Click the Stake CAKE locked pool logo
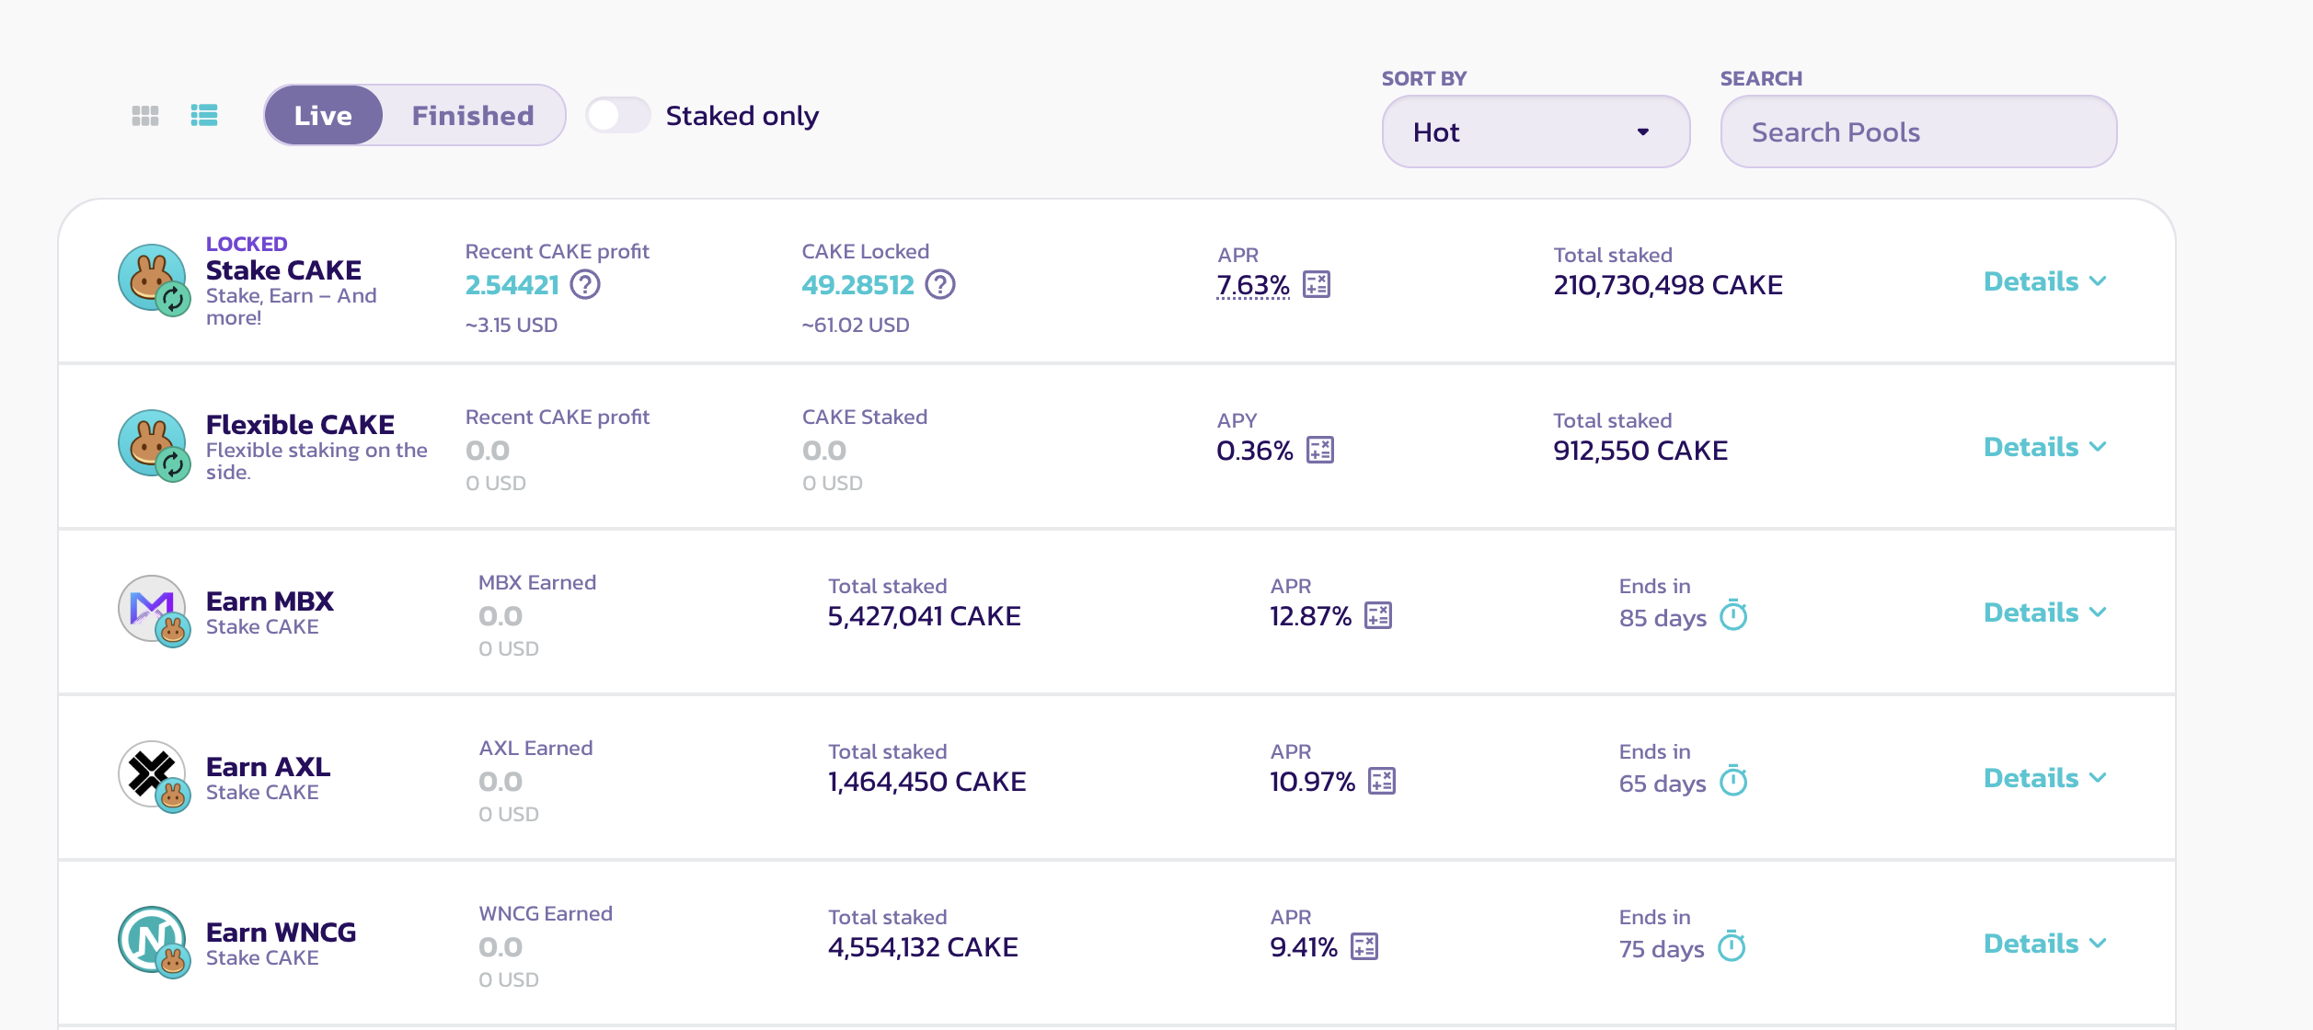This screenshot has height=1030, width=2313. click(154, 280)
